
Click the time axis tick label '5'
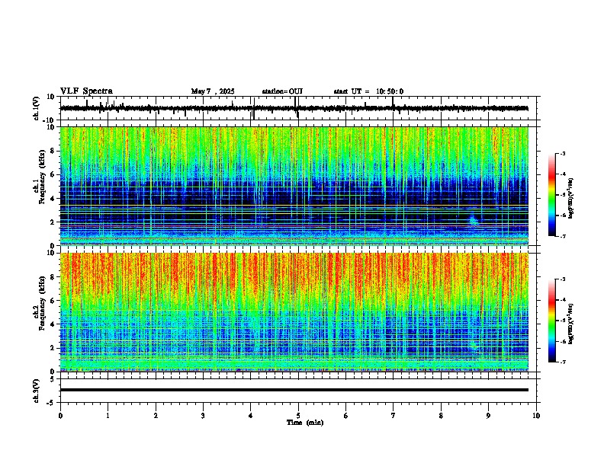(x=298, y=416)
